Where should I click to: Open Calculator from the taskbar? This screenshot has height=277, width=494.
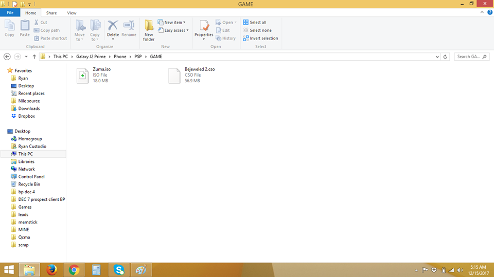[96, 270]
